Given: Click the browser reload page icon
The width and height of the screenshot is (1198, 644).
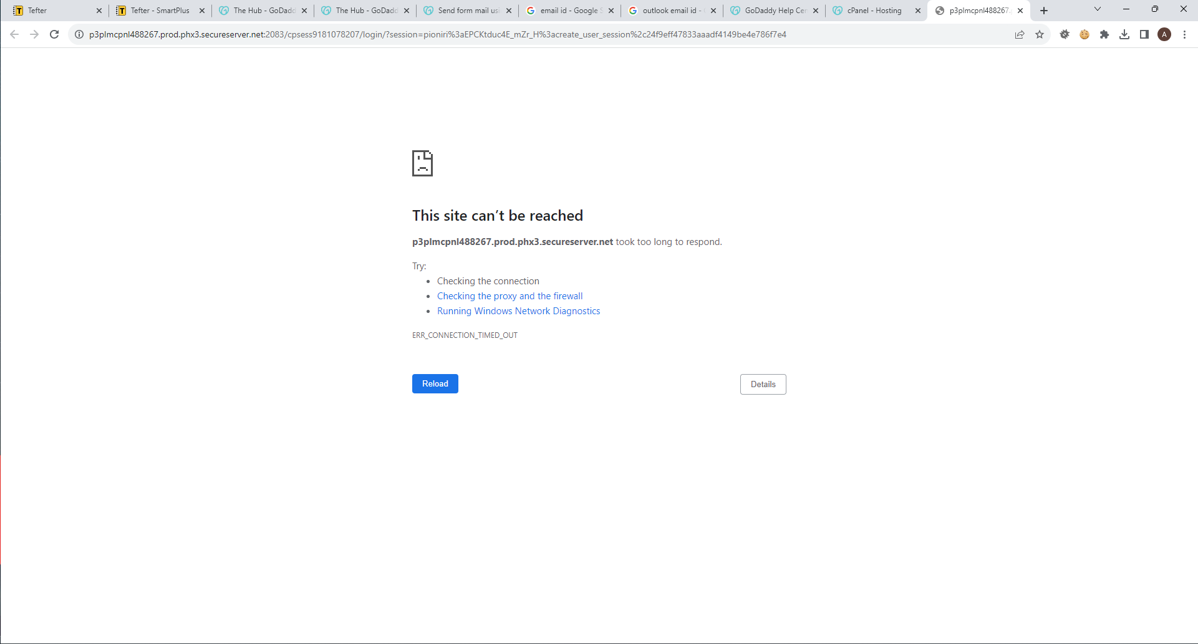Looking at the screenshot, I should click(x=54, y=34).
